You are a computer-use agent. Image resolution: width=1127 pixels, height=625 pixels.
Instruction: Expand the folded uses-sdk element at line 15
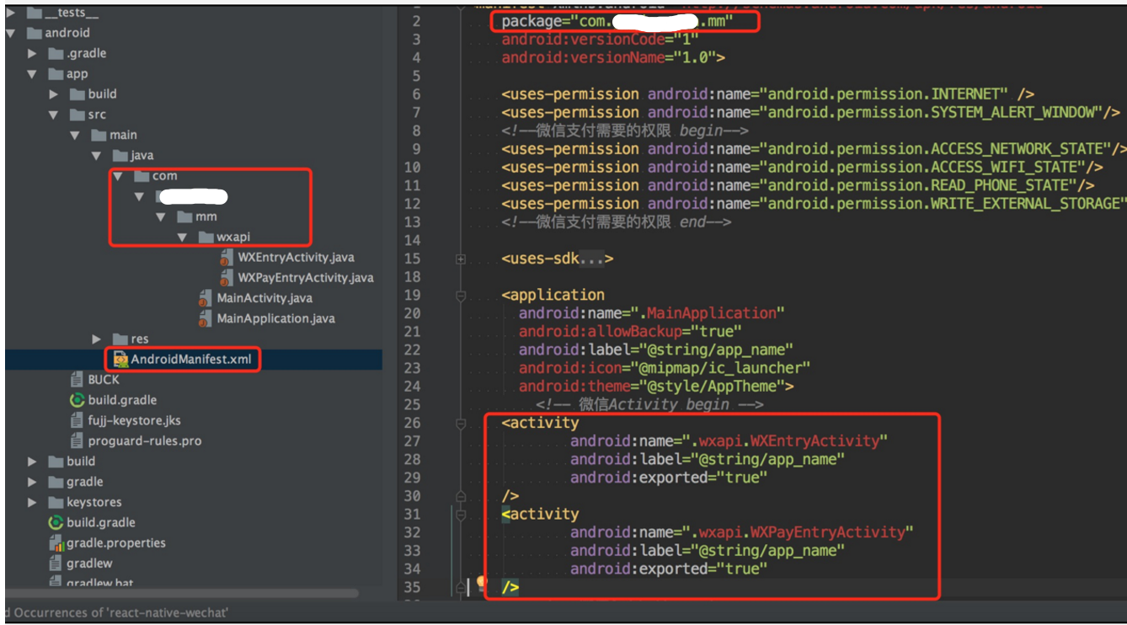click(x=459, y=259)
